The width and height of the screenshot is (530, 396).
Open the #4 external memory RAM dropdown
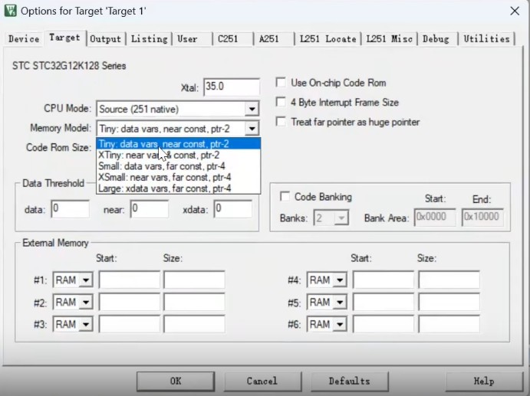[x=338, y=280]
